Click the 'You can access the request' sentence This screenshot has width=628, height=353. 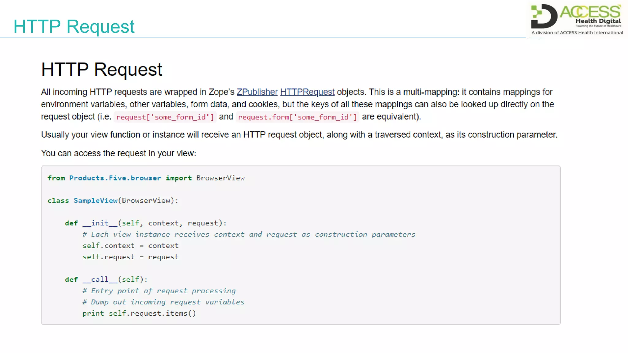click(118, 153)
